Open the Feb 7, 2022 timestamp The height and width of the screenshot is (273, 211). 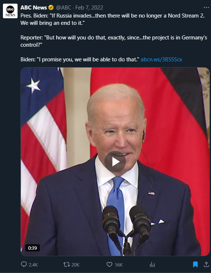coord(89,8)
